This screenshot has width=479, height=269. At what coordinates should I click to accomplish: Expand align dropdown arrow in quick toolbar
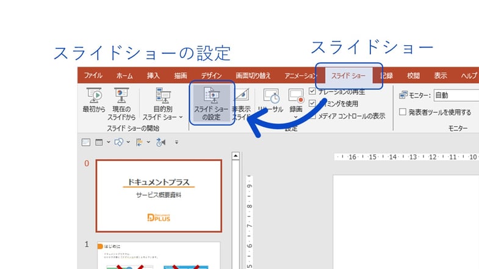coord(148,142)
